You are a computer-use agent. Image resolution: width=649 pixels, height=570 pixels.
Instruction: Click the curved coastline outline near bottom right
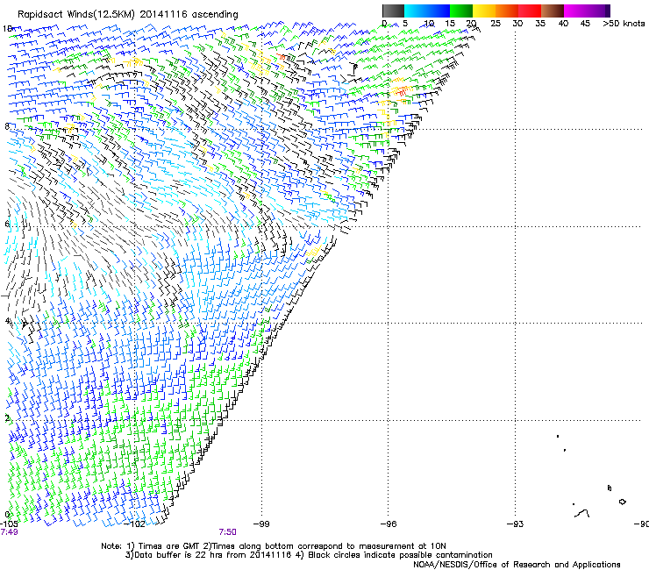point(582,513)
